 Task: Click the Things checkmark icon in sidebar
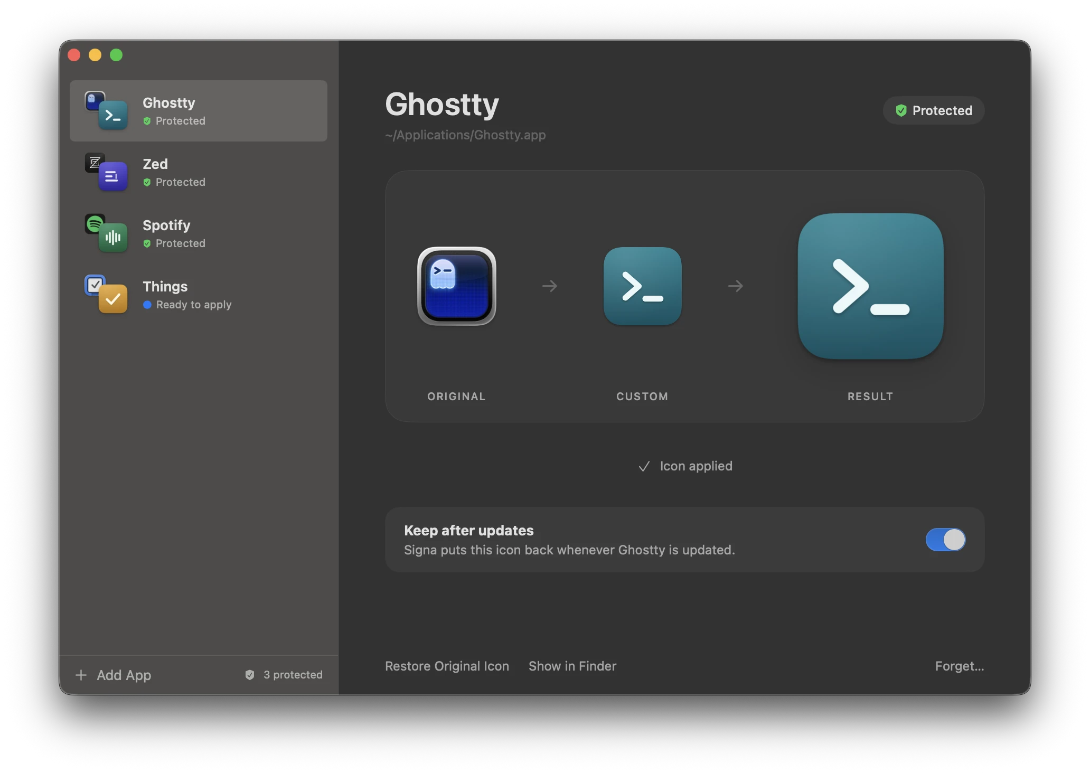point(113,299)
